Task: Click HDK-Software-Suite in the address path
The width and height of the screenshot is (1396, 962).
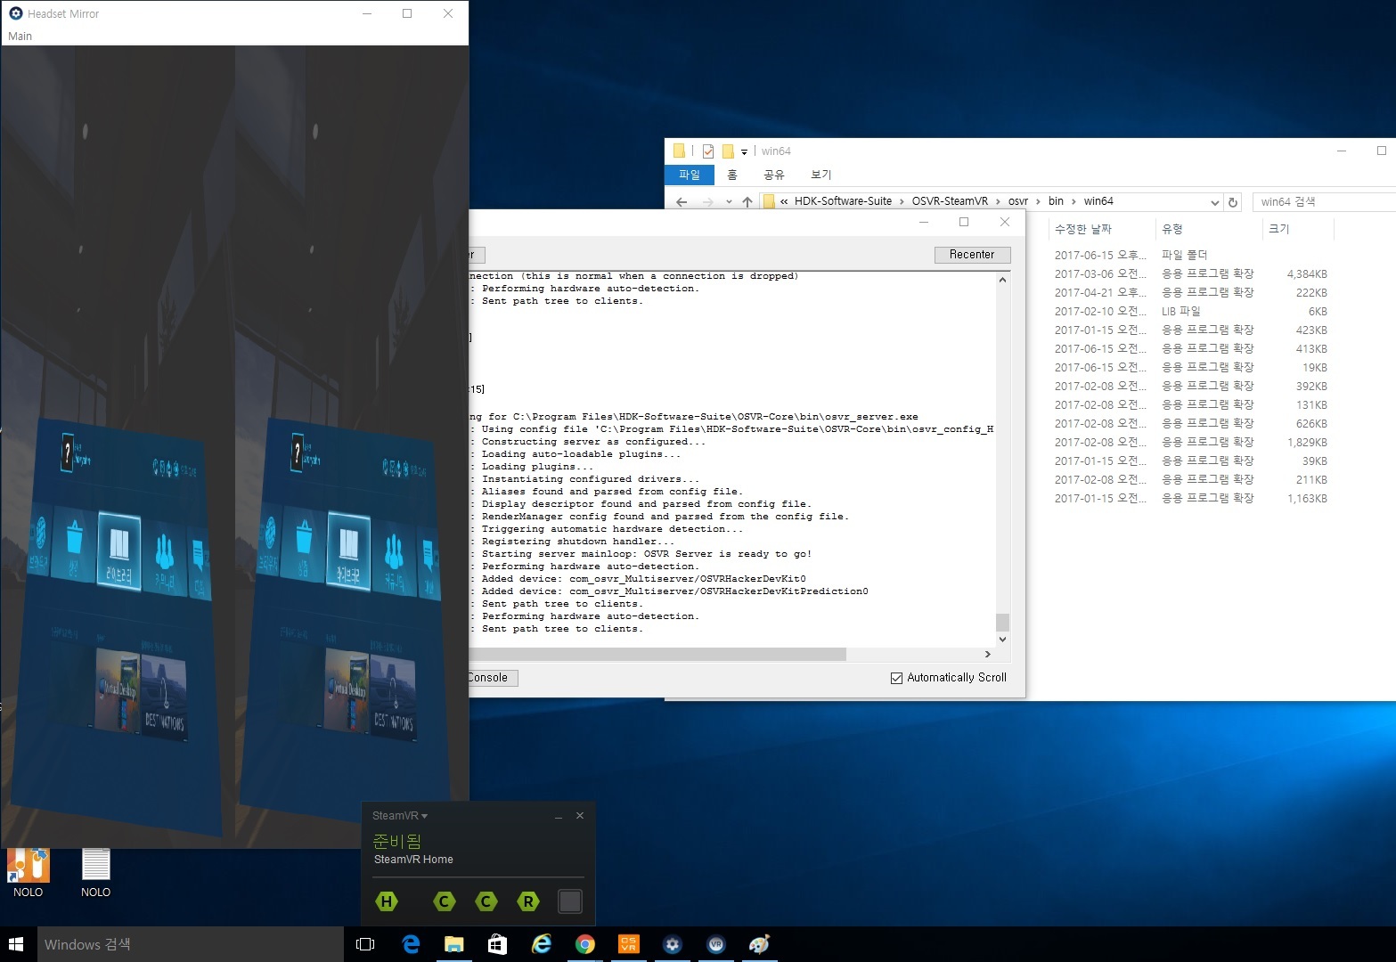Action: click(843, 201)
